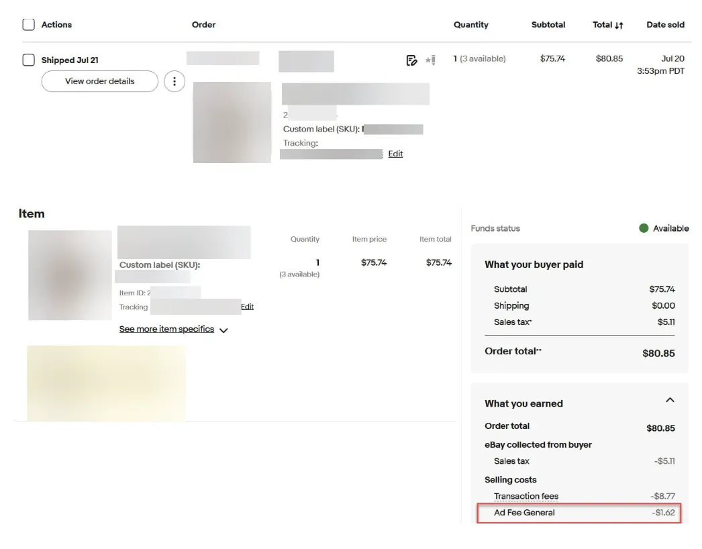
Task: Click the green Available funds status dot
Action: pyautogui.click(x=644, y=228)
